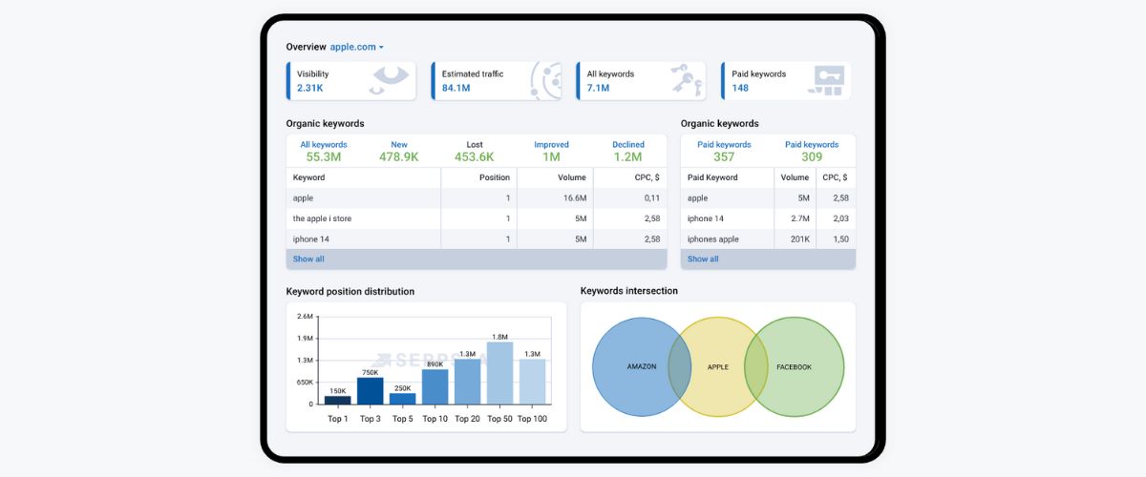The height and width of the screenshot is (477, 1146).
Task: Select the green FACEBOOK circle
Action: pos(800,367)
